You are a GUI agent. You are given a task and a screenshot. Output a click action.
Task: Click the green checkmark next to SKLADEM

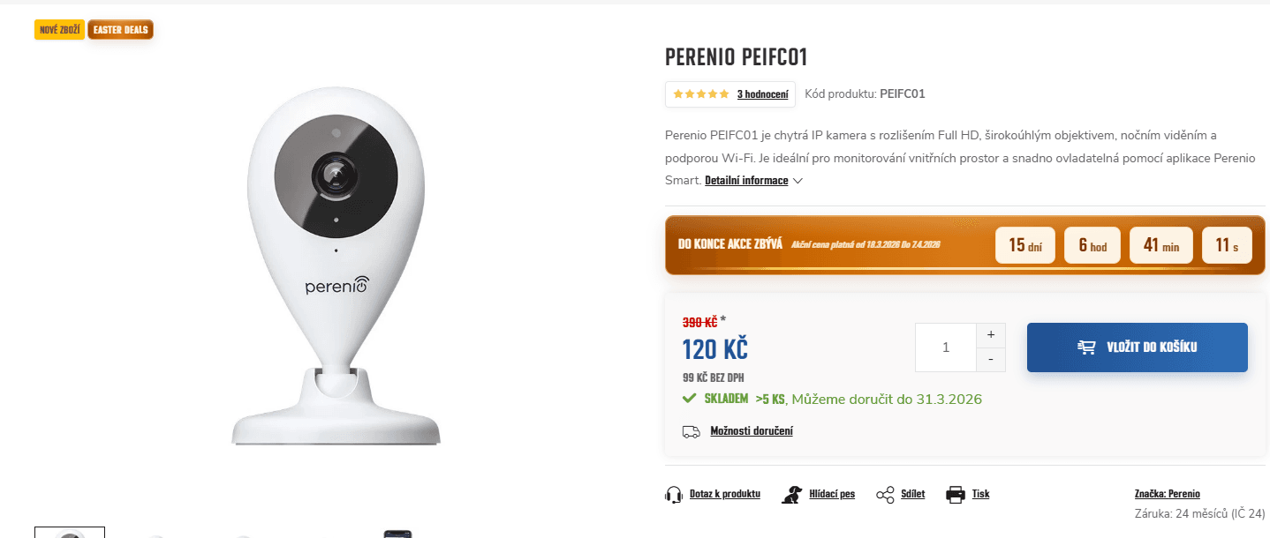pyautogui.click(x=689, y=398)
